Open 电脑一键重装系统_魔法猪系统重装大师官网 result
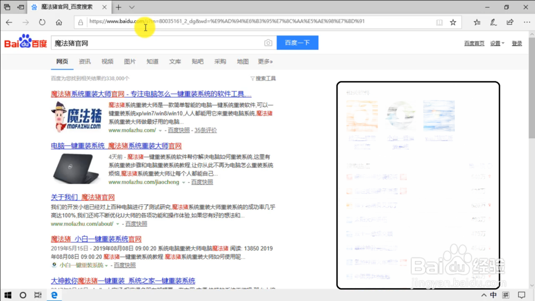Viewport: 535px width, 301px height. click(x=116, y=145)
